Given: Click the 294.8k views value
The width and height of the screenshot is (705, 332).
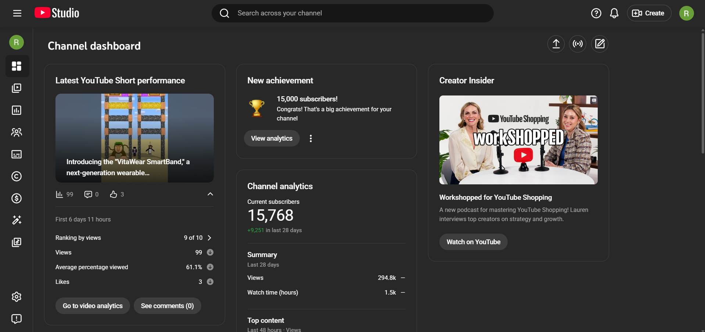Looking at the screenshot, I should point(387,278).
